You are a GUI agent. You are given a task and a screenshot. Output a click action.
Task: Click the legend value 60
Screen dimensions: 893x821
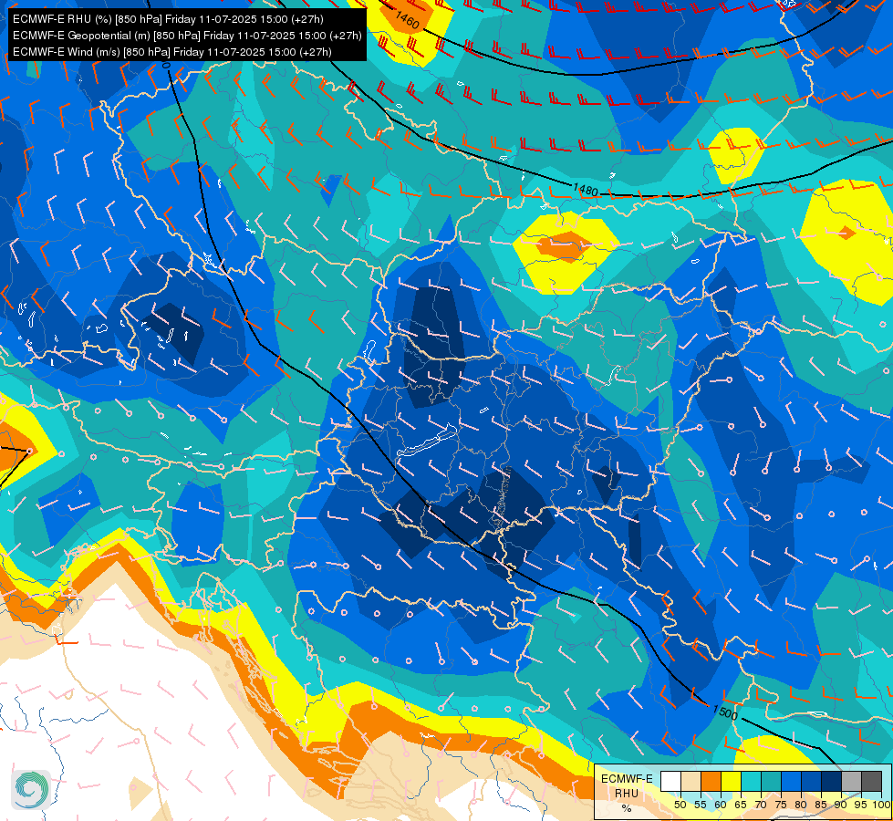721,805
